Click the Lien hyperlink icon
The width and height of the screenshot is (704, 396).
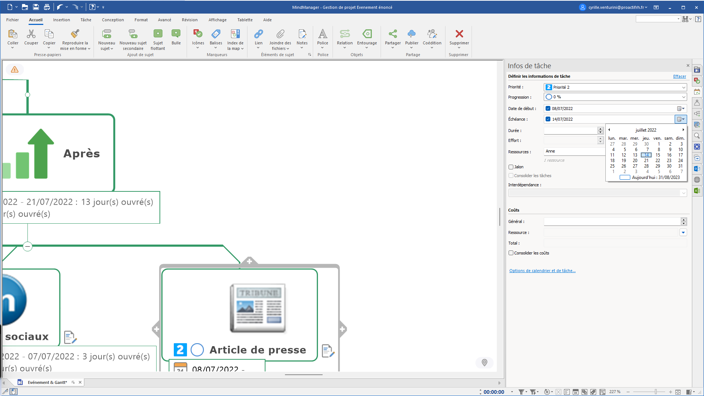[258, 34]
